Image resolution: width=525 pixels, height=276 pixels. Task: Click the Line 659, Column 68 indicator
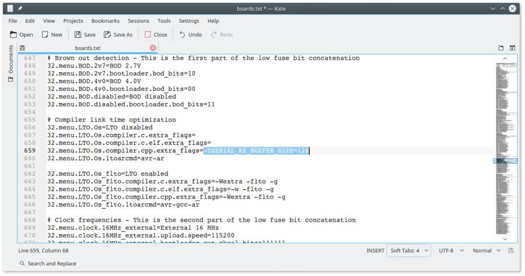coord(44,250)
